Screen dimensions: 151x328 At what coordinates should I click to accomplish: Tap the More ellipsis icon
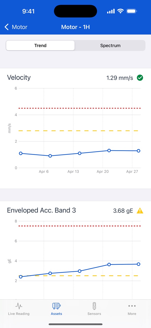(132, 306)
